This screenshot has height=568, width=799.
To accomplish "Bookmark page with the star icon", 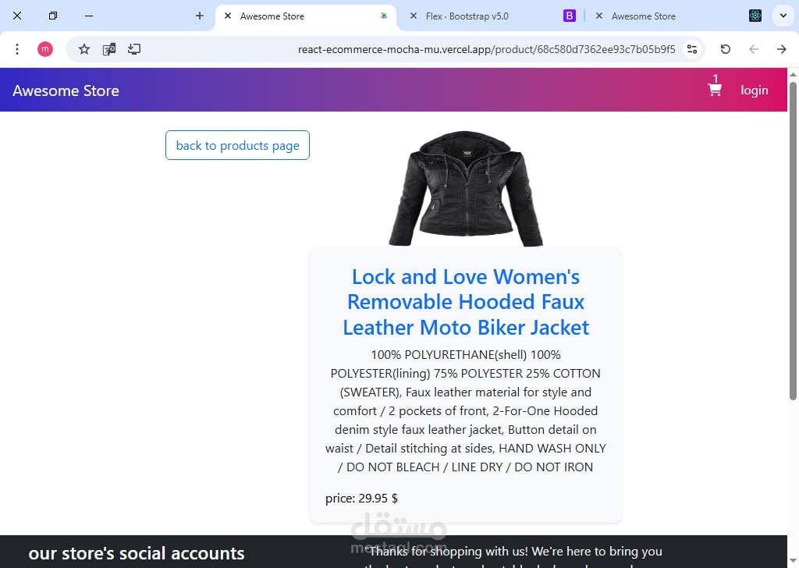I will click(84, 49).
